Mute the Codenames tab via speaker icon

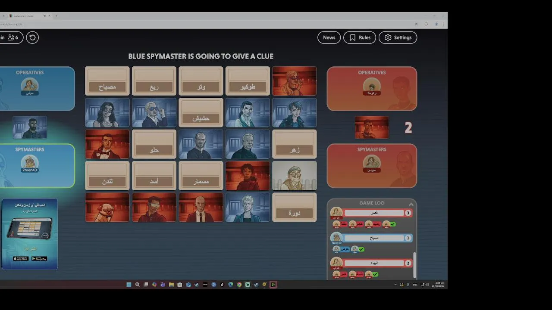pos(44,16)
